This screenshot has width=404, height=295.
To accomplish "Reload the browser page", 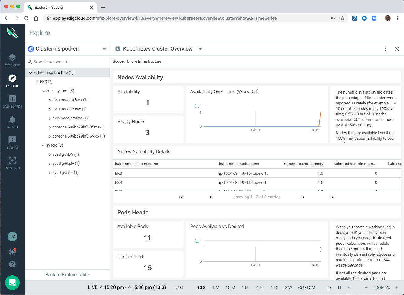I will pos(26,18).
